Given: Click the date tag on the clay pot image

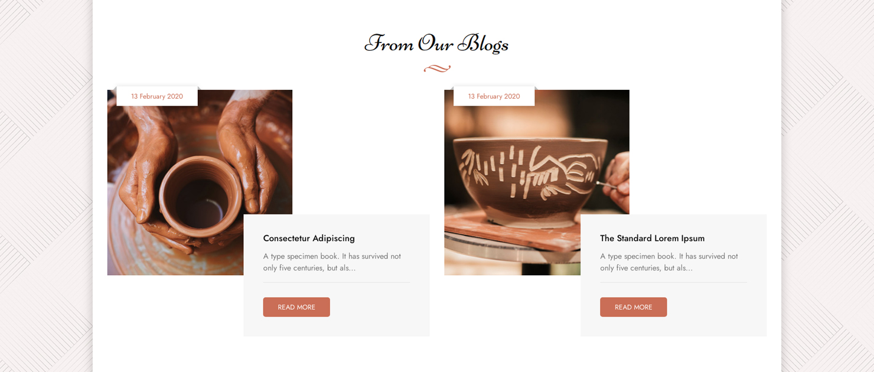Looking at the screenshot, I should click(157, 96).
